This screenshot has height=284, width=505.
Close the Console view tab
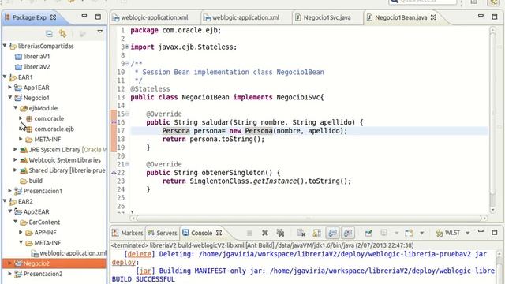(x=219, y=233)
